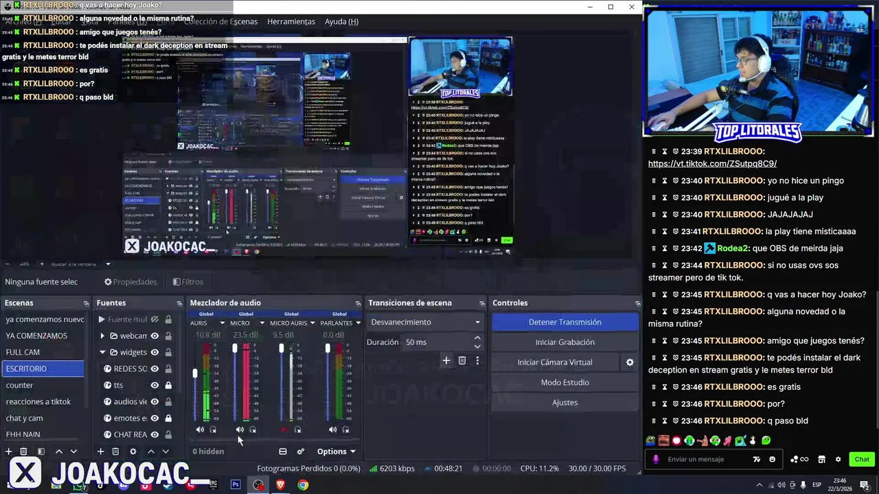Enable Modo Estudio
Image resolution: width=879 pixels, height=494 pixels.
pos(565,382)
